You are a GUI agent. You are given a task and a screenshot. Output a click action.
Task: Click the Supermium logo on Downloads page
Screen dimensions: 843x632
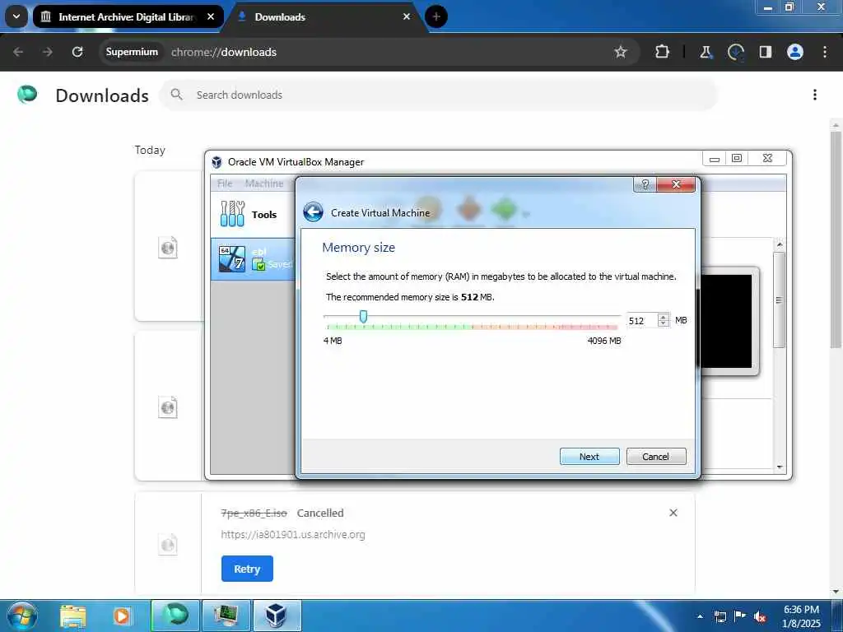[27, 95]
